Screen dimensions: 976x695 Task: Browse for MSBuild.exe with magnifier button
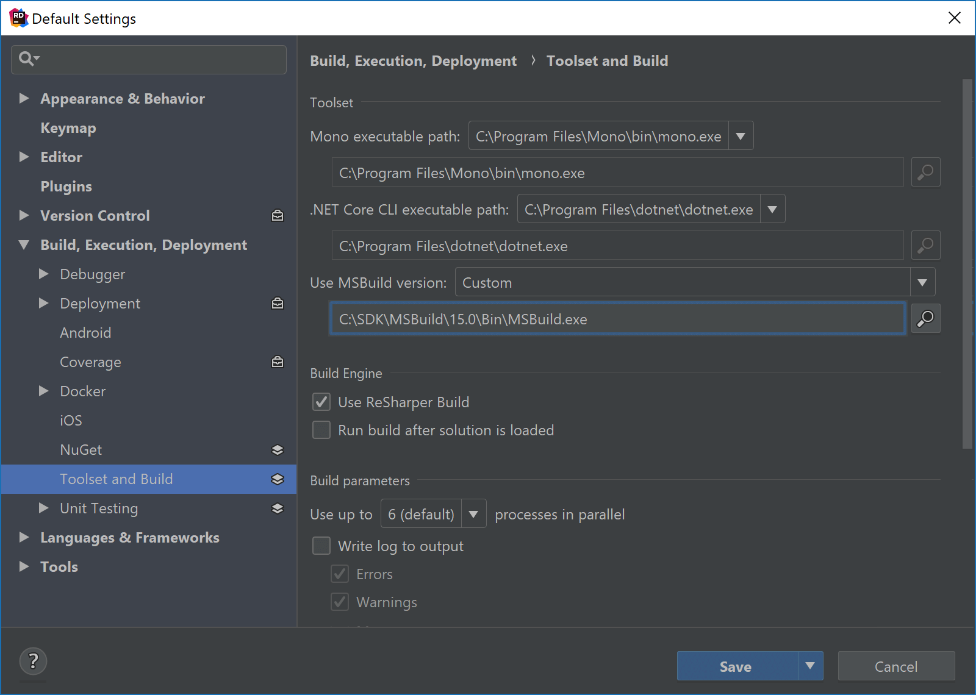pyautogui.click(x=925, y=319)
